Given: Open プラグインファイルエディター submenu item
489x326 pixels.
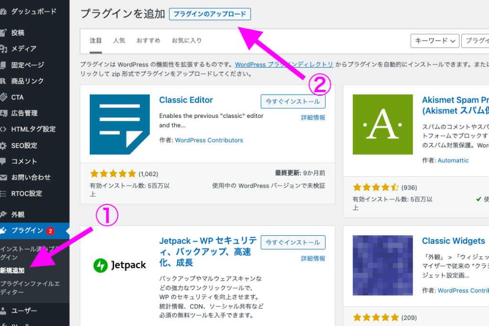Looking at the screenshot, I should tap(30, 288).
